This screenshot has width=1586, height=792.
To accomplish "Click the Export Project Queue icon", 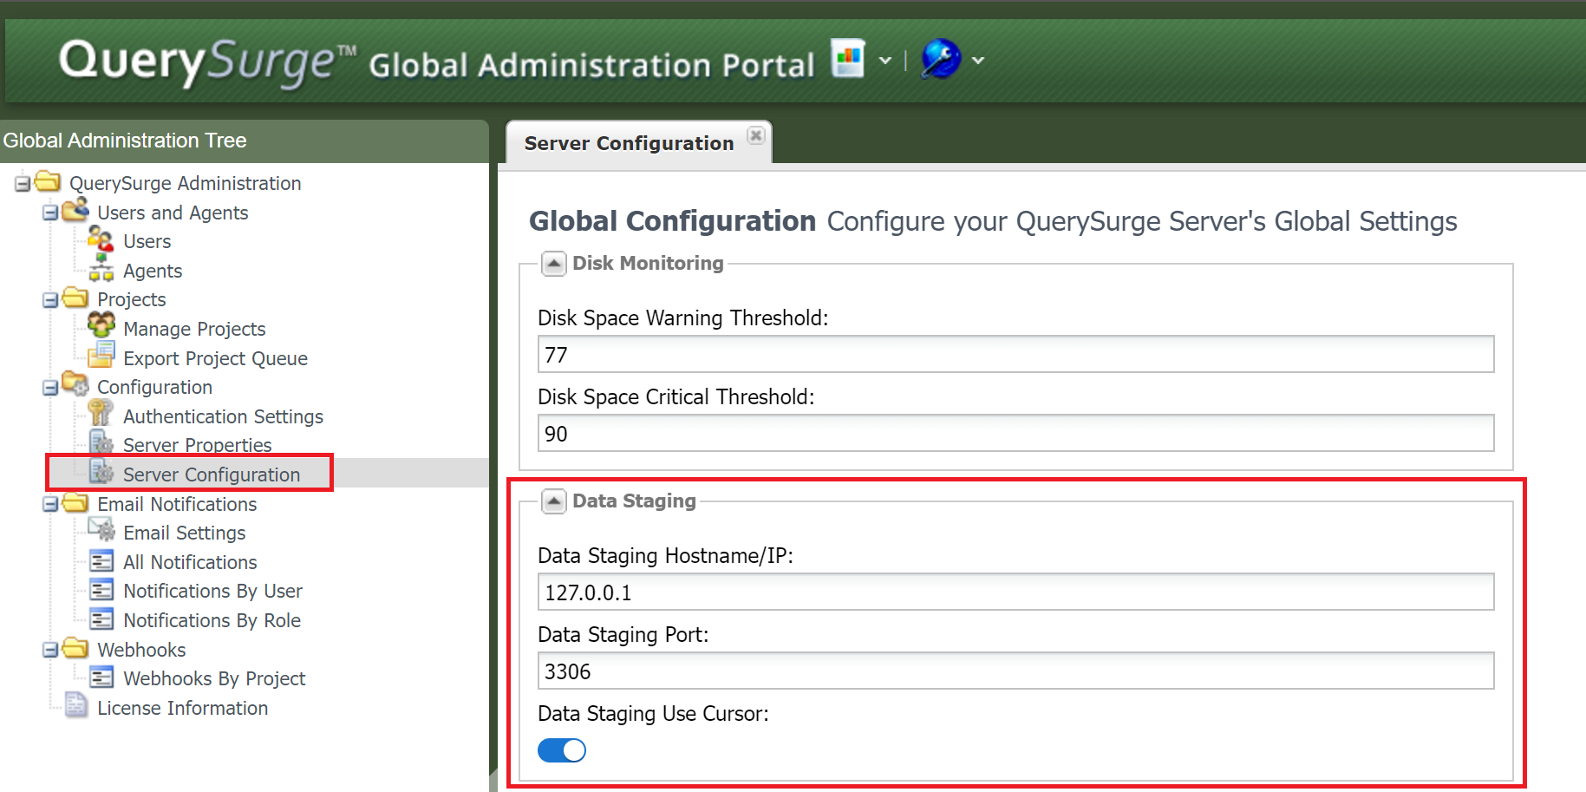I will (101, 356).
